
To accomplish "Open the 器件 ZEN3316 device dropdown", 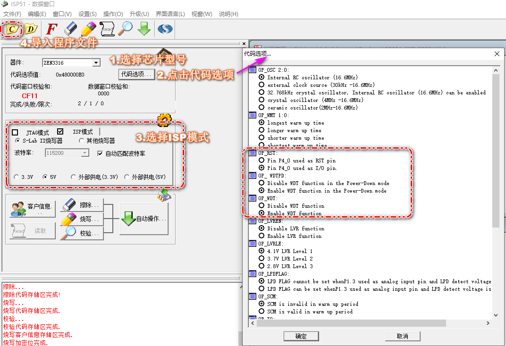I will click(96, 63).
